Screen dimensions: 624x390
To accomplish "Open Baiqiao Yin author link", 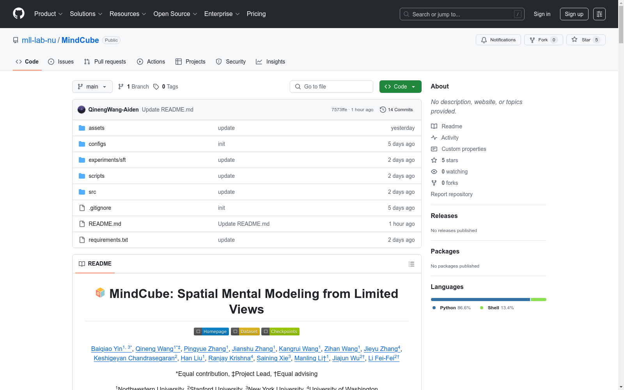I will coord(112,348).
